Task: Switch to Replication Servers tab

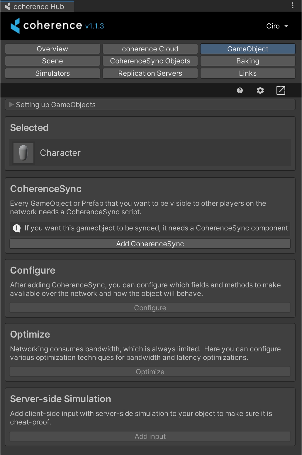Action: [150, 73]
